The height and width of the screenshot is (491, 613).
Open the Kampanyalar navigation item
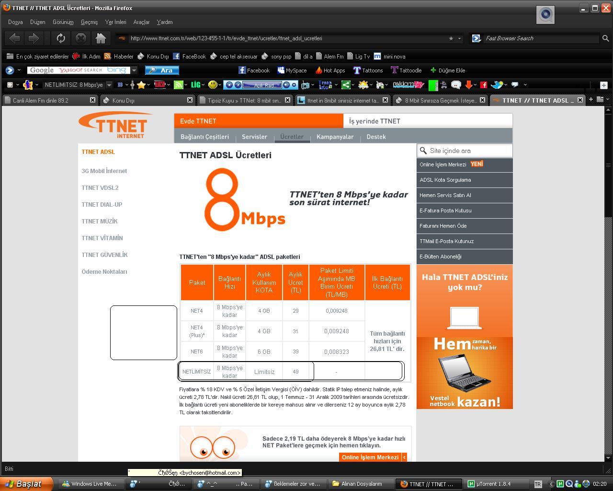pyautogui.click(x=335, y=137)
